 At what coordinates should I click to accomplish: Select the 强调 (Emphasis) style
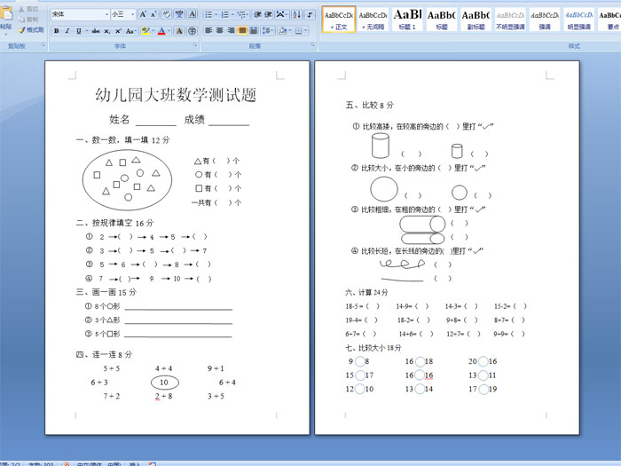point(545,20)
